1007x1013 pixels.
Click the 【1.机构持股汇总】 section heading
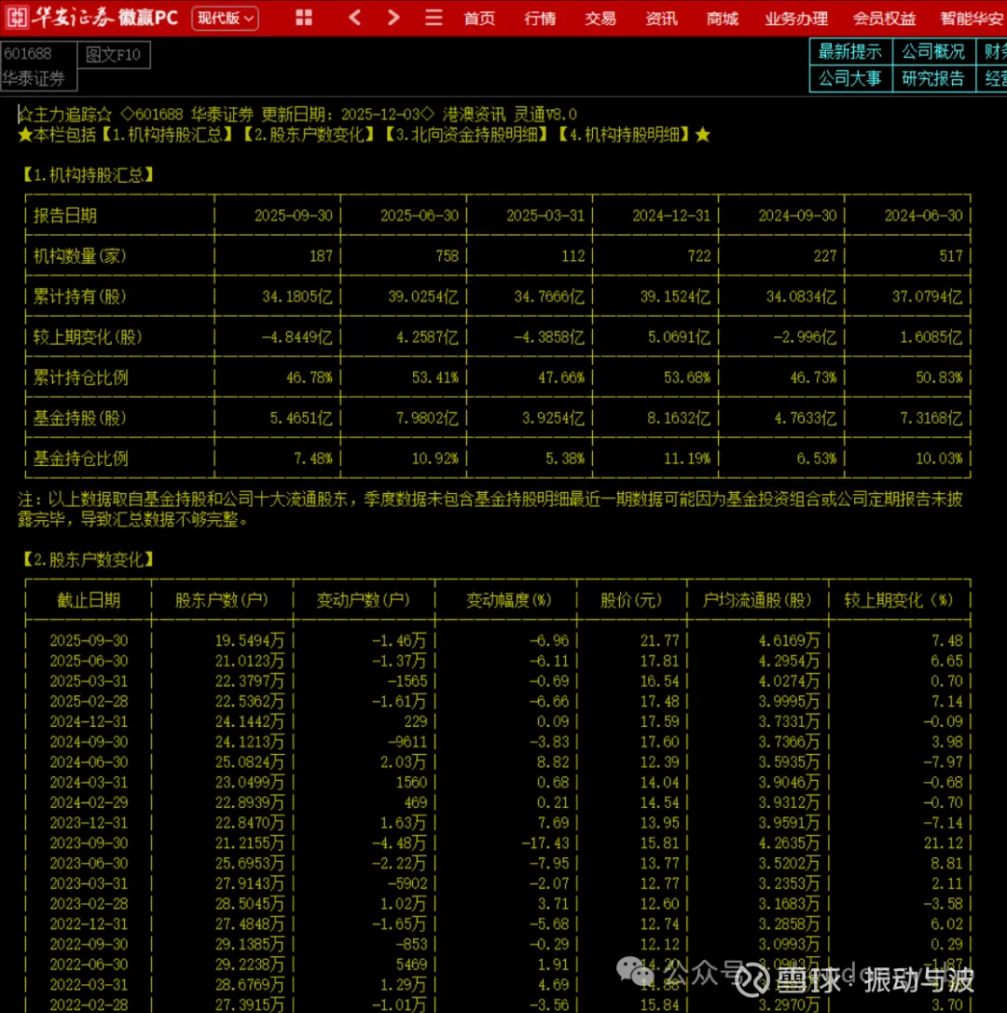coord(87,175)
